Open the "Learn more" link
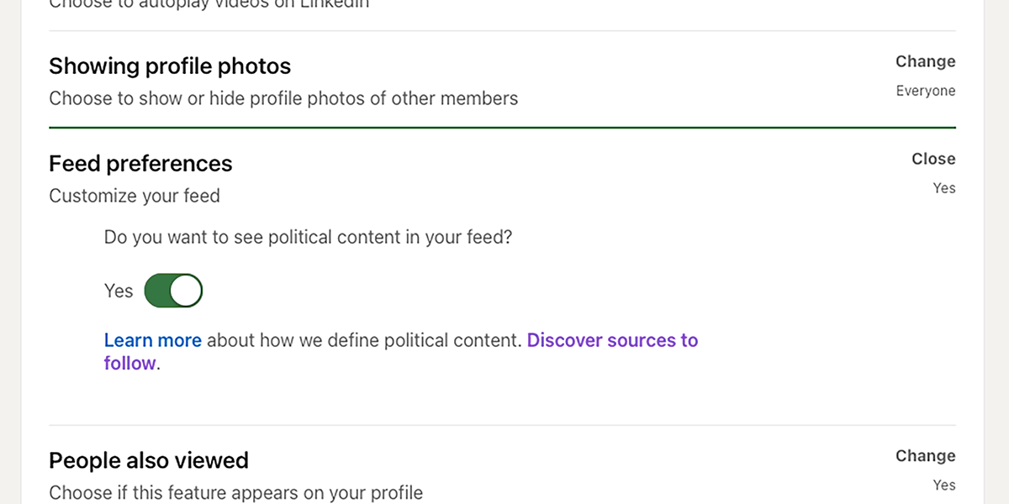This screenshot has height=504, width=1009. coord(152,340)
